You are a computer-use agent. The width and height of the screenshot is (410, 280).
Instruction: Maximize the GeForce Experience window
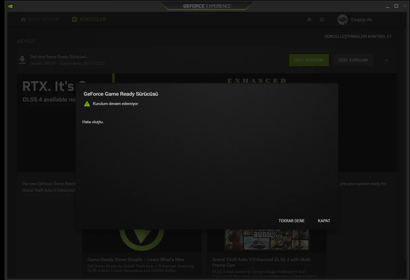[396, 6]
